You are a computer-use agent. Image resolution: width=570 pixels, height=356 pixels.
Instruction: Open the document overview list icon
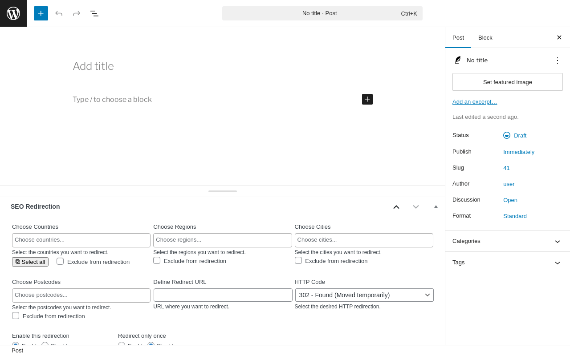point(94,13)
